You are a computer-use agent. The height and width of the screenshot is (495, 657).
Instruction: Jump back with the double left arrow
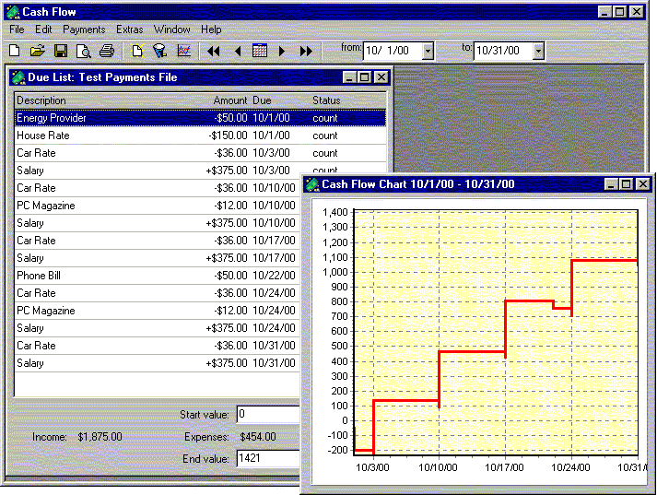214,51
